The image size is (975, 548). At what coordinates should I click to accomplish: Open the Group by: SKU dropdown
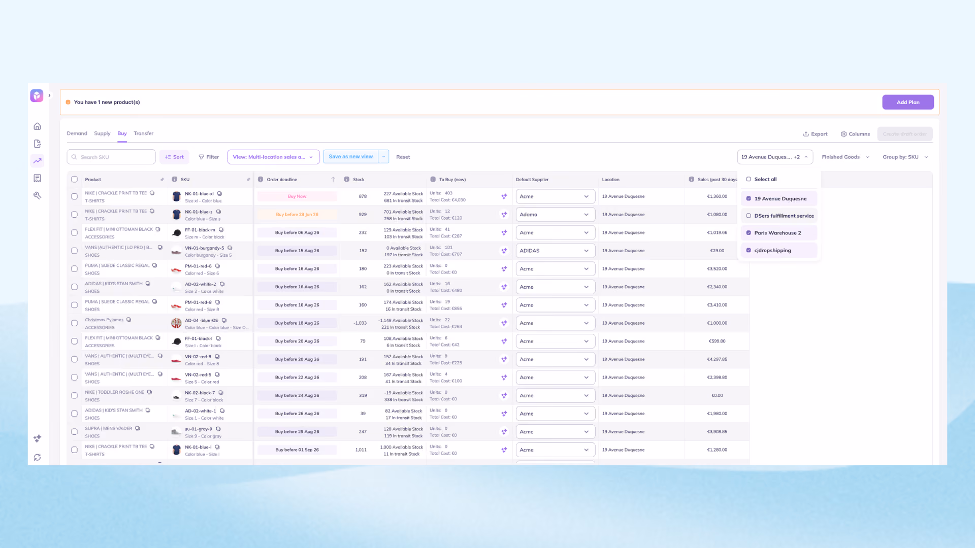pos(905,157)
